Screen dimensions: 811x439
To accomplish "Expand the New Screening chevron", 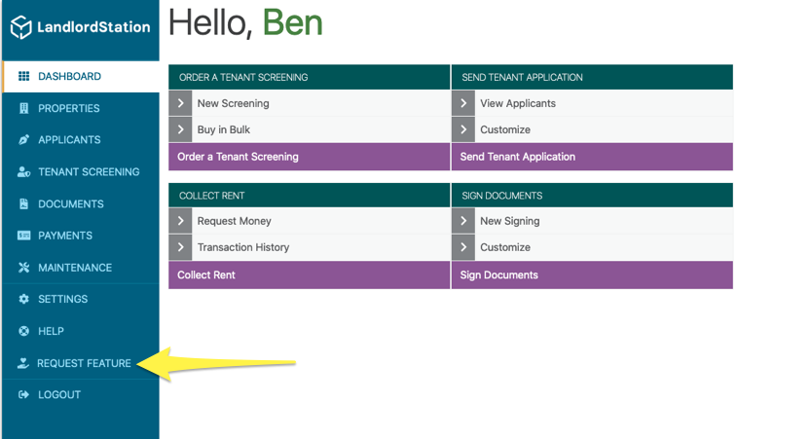I will point(180,103).
